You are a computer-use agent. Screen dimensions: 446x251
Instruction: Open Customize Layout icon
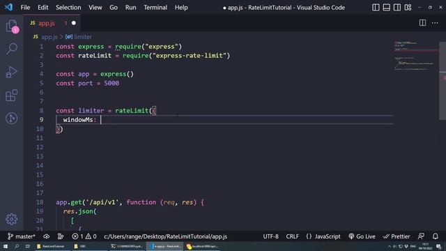click(x=408, y=8)
